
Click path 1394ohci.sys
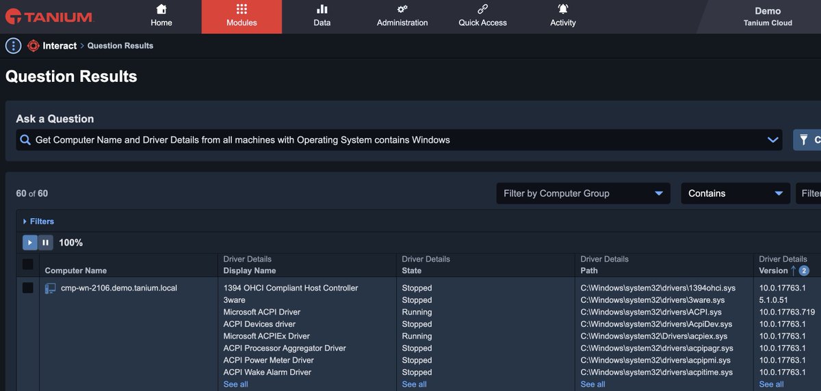pos(658,288)
